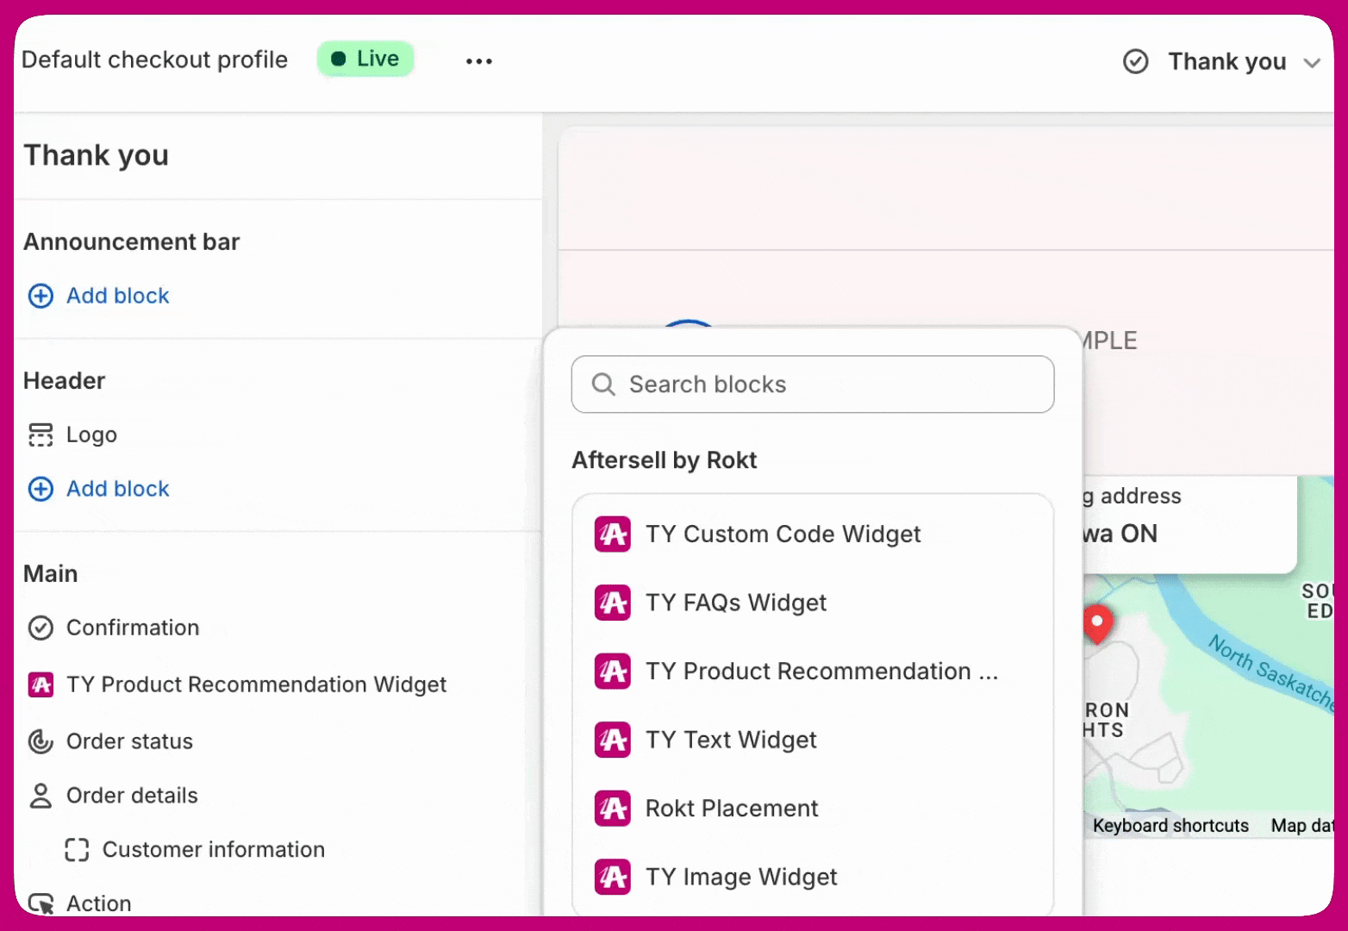Click the magnifier icon in Search blocks

click(x=603, y=384)
